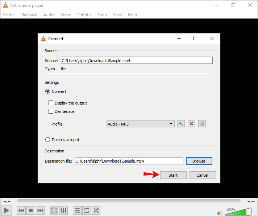The height and width of the screenshot is (217, 258).
Task: Close the Convert dialog window
Action: (212, 38)
